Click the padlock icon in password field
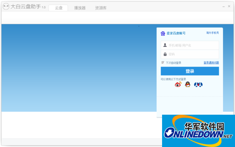Screen dimensions: 235x147 tap(165, 54)
